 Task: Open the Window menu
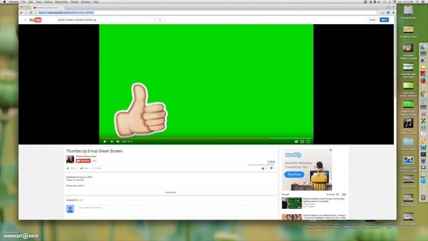(86, 1)
